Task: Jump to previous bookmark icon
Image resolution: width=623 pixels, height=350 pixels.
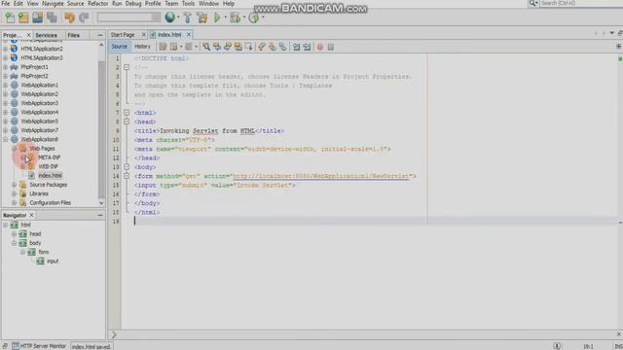Action: point(262,47)
